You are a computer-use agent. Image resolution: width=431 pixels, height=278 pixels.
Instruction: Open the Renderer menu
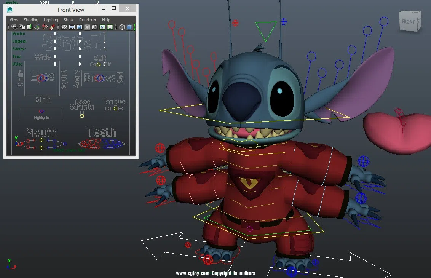tap(88, 20)
